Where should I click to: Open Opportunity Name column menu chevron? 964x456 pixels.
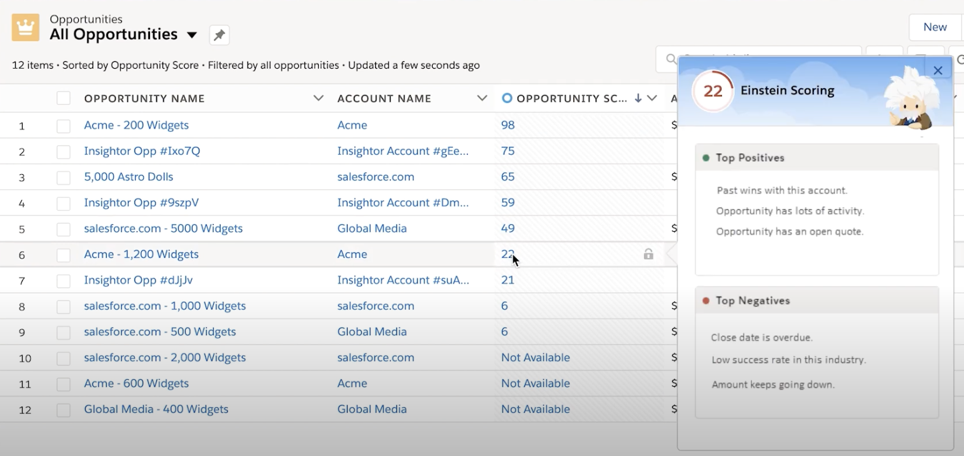click(x=318, y=98)
